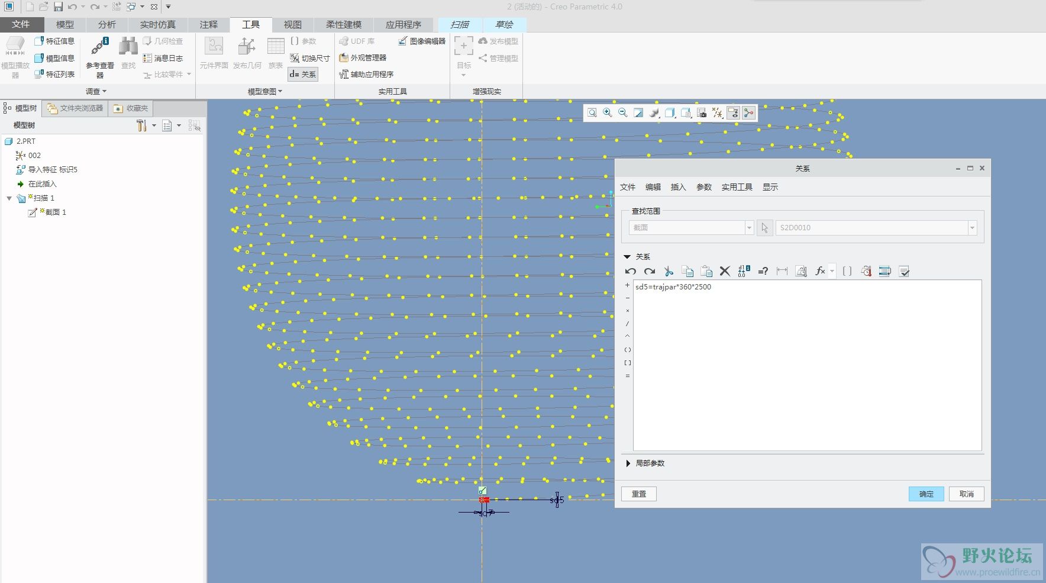
Task: Insert the parentheses operator from the side column
Action: pos(628,350)
